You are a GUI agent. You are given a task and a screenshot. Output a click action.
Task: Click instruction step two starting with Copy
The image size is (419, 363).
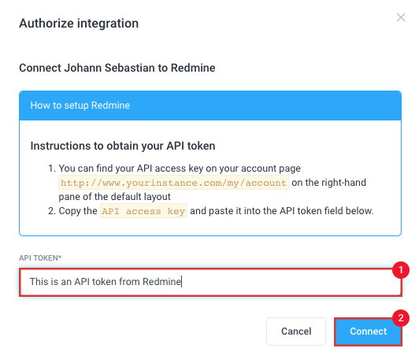tap(210, 211)
